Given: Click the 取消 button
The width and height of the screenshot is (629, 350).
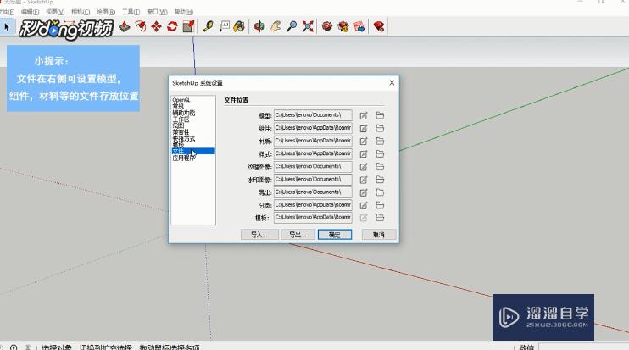Looking at the screenshot, I should [379, 235].
